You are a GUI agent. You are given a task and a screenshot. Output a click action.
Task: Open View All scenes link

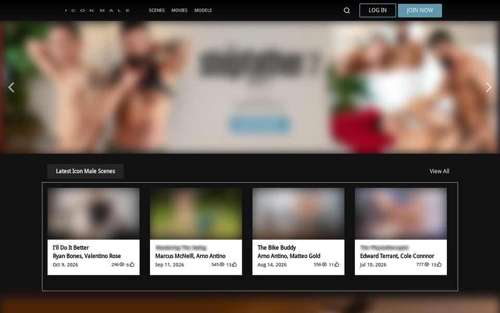point(440,171)
